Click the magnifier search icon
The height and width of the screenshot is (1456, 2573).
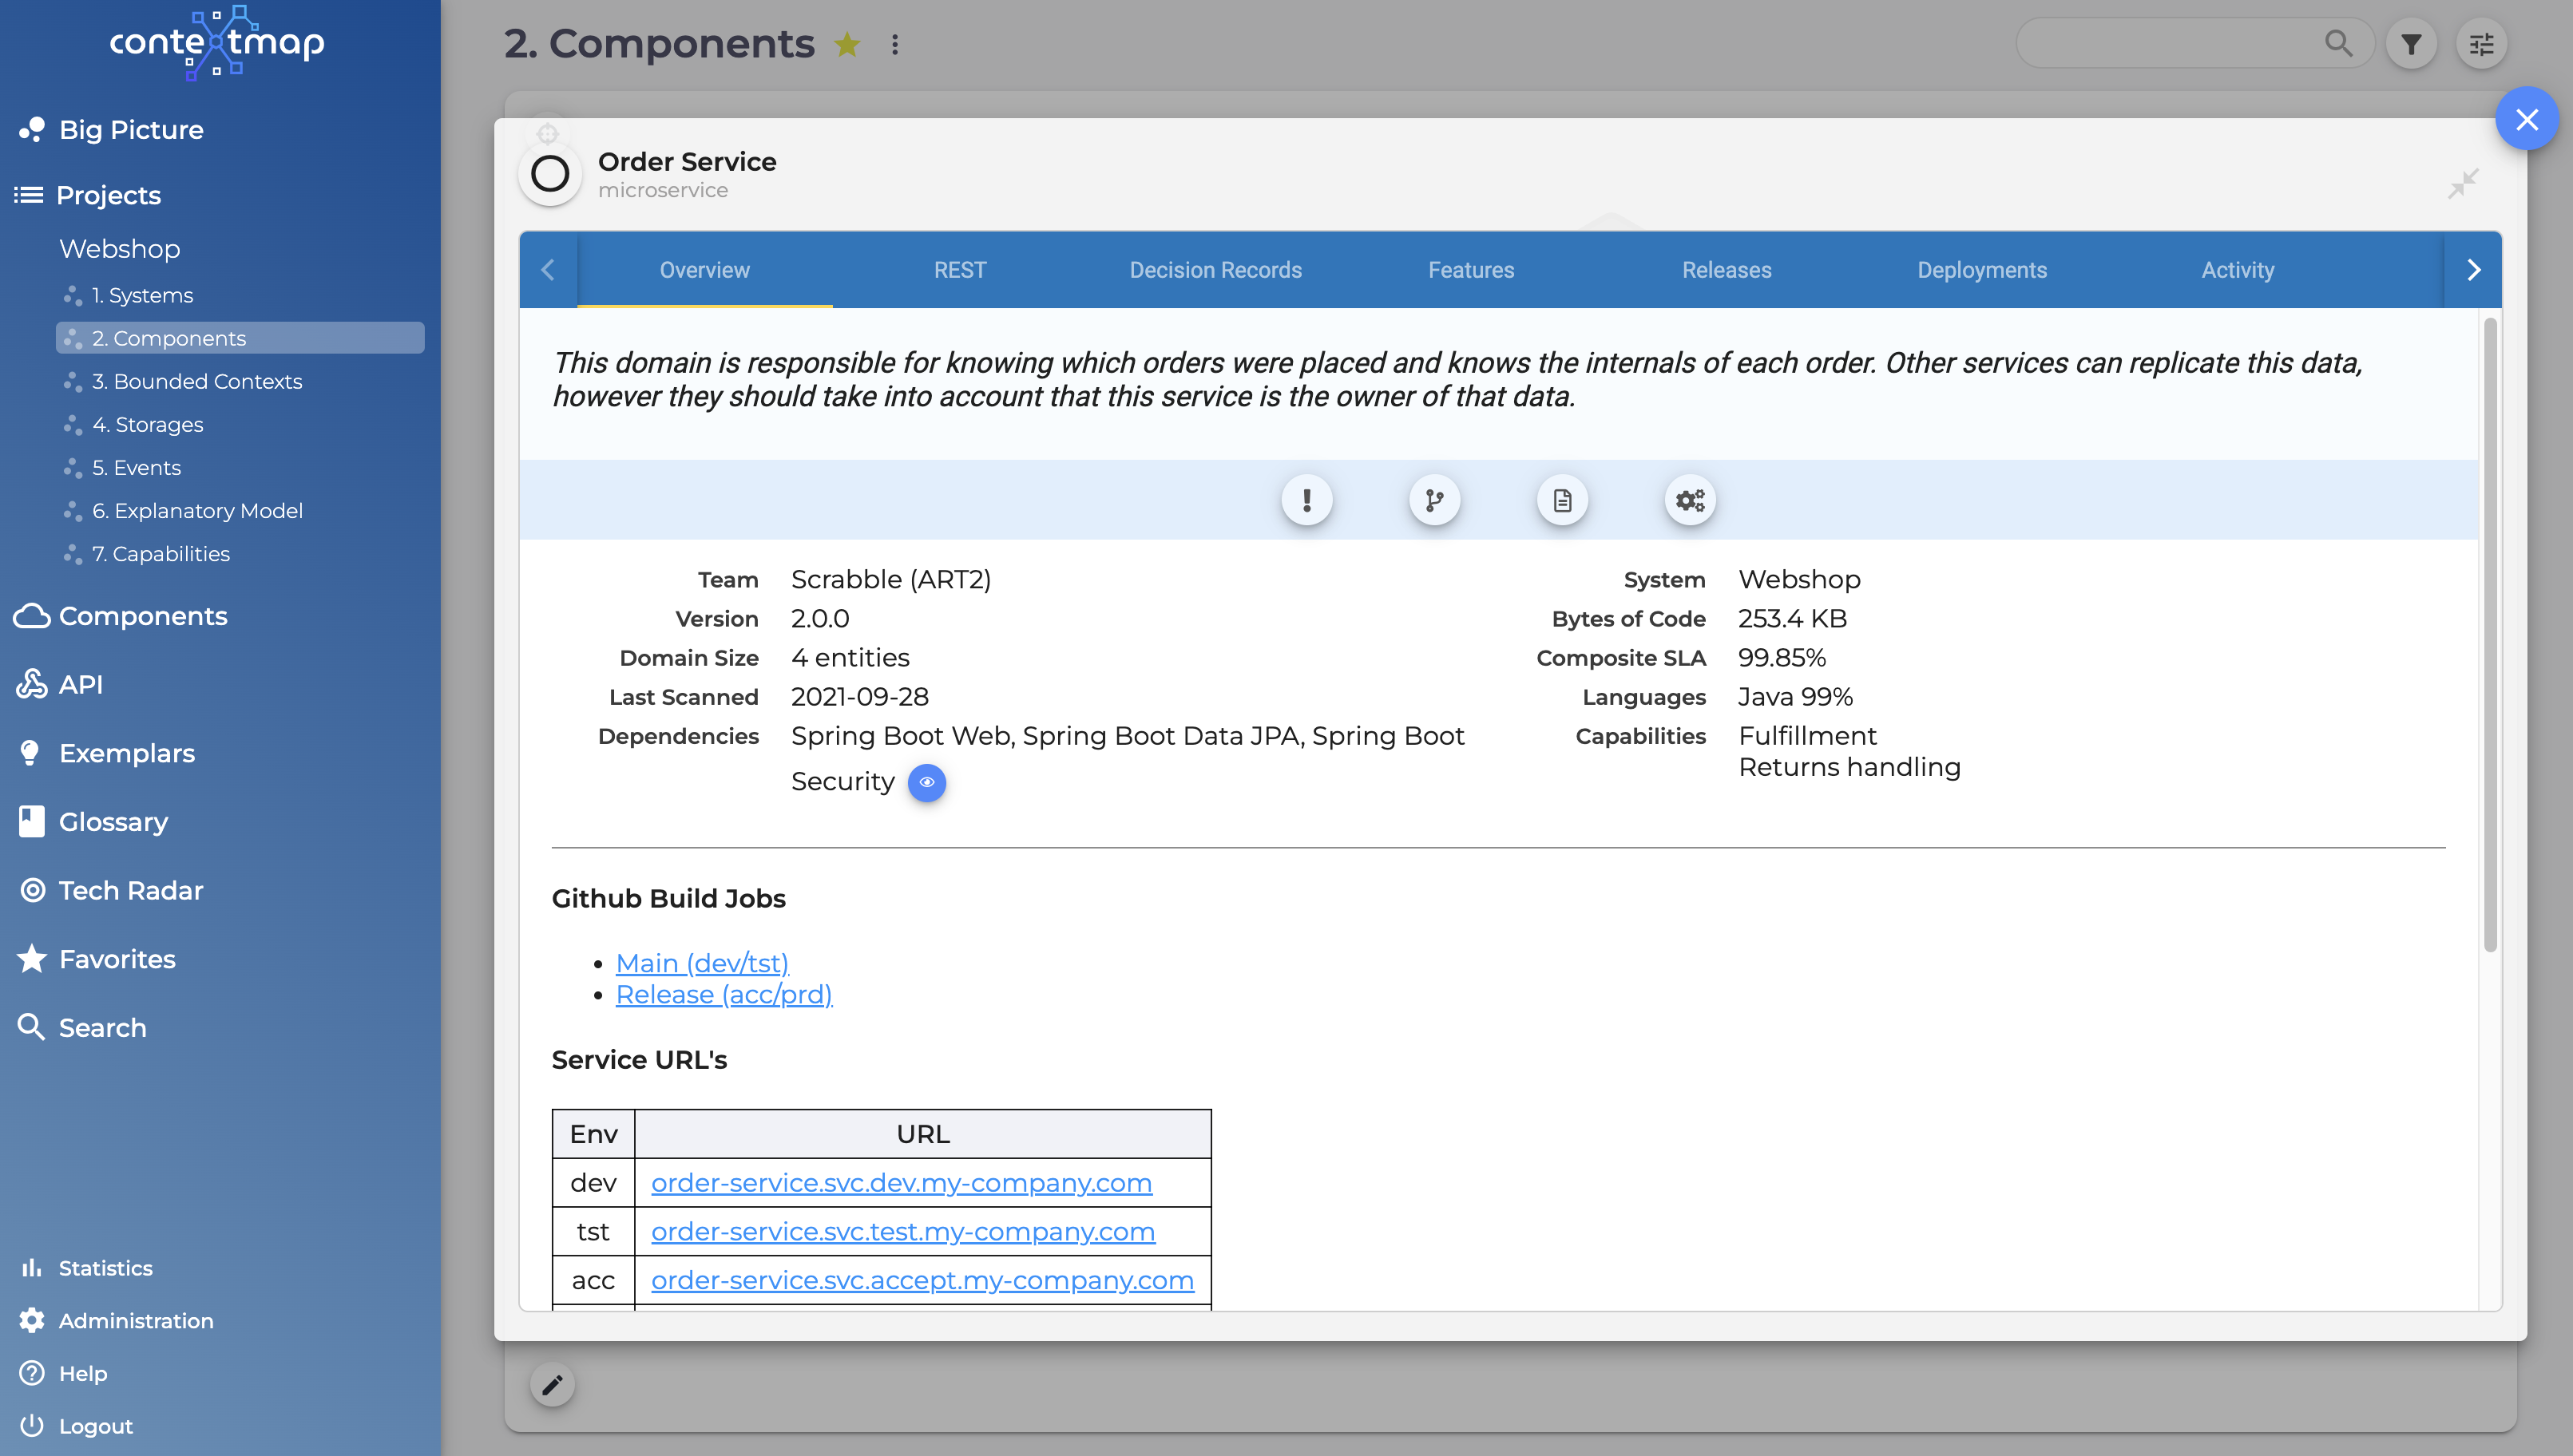[x=2339, y=43]
